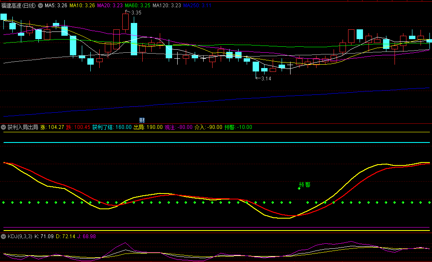Click the green 预警 signal marker on chart
Screen dimensions: 432x262
(x=305, y=185)
